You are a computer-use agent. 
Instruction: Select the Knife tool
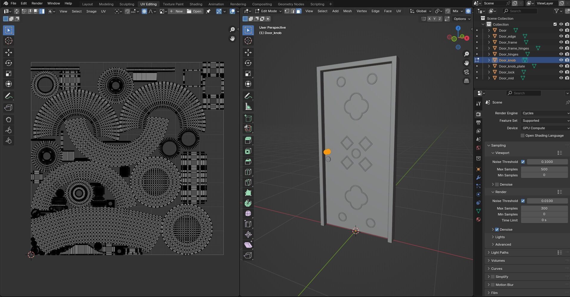pyautogui.click(x=248, y=182)
